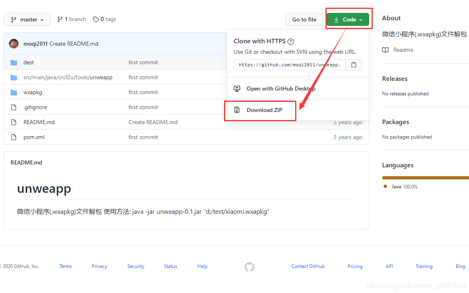Open the Java 100.0% language link
The height and width of the screenshot is (293, 469).
404,187
